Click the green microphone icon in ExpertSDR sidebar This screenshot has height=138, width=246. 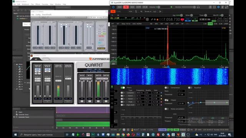point(112,87)
